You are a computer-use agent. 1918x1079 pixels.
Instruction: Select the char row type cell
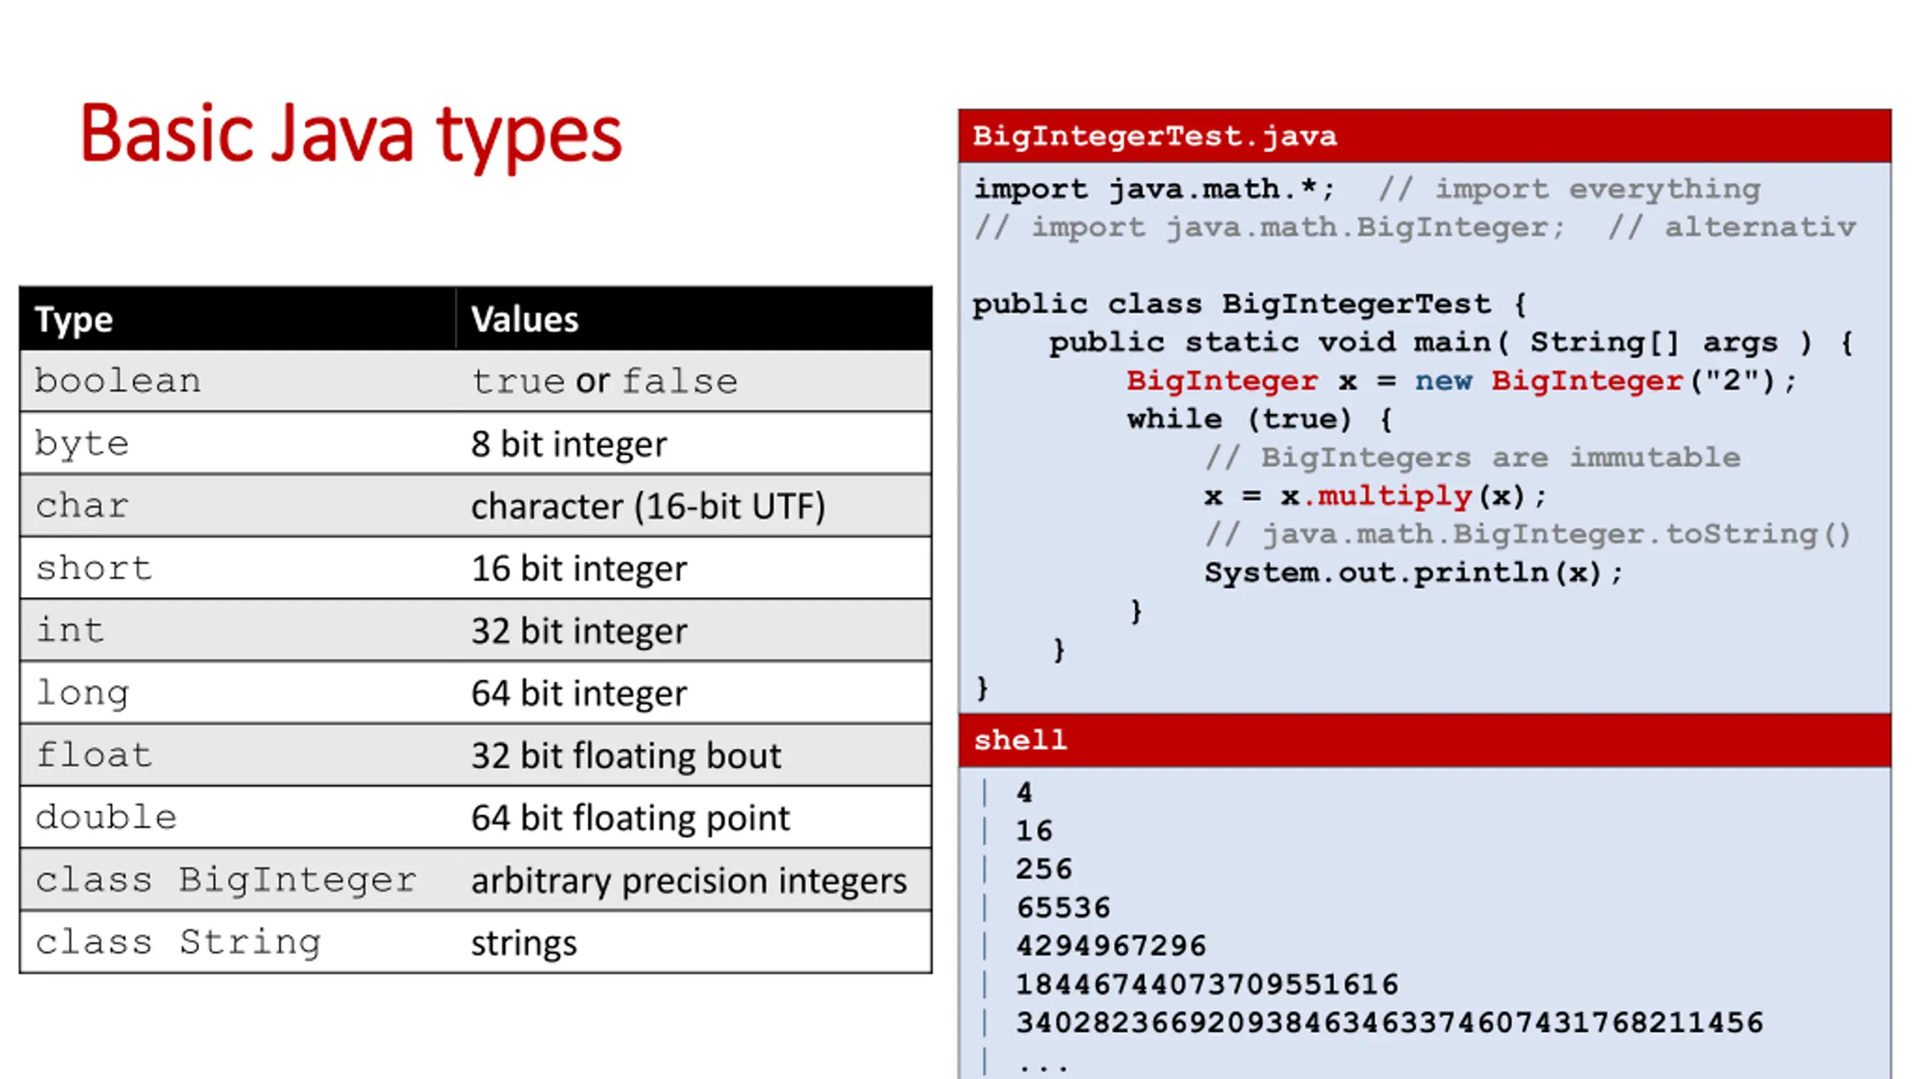[82, 506]
